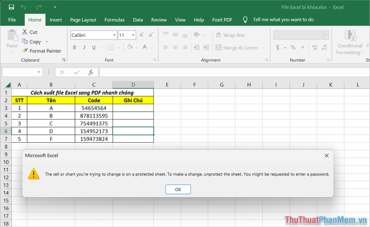The image size is (370, 227).
Task: Select the Format Painter brush
Action: 42,51
